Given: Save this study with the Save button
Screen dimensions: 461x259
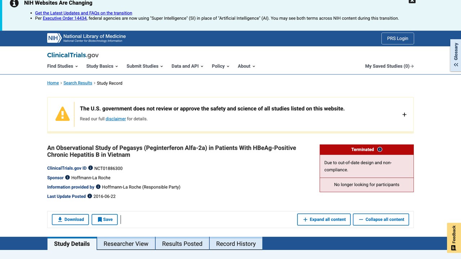Looking at the screenshot, I should point(104,219).
